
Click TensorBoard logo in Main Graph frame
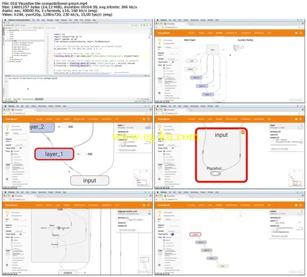coord(164,33)
